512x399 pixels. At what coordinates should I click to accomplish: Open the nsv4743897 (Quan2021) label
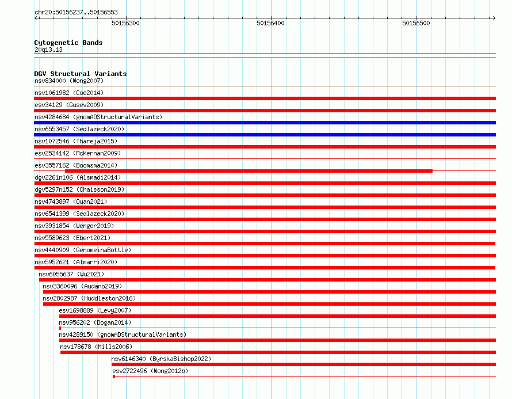[x=71, y=202]
